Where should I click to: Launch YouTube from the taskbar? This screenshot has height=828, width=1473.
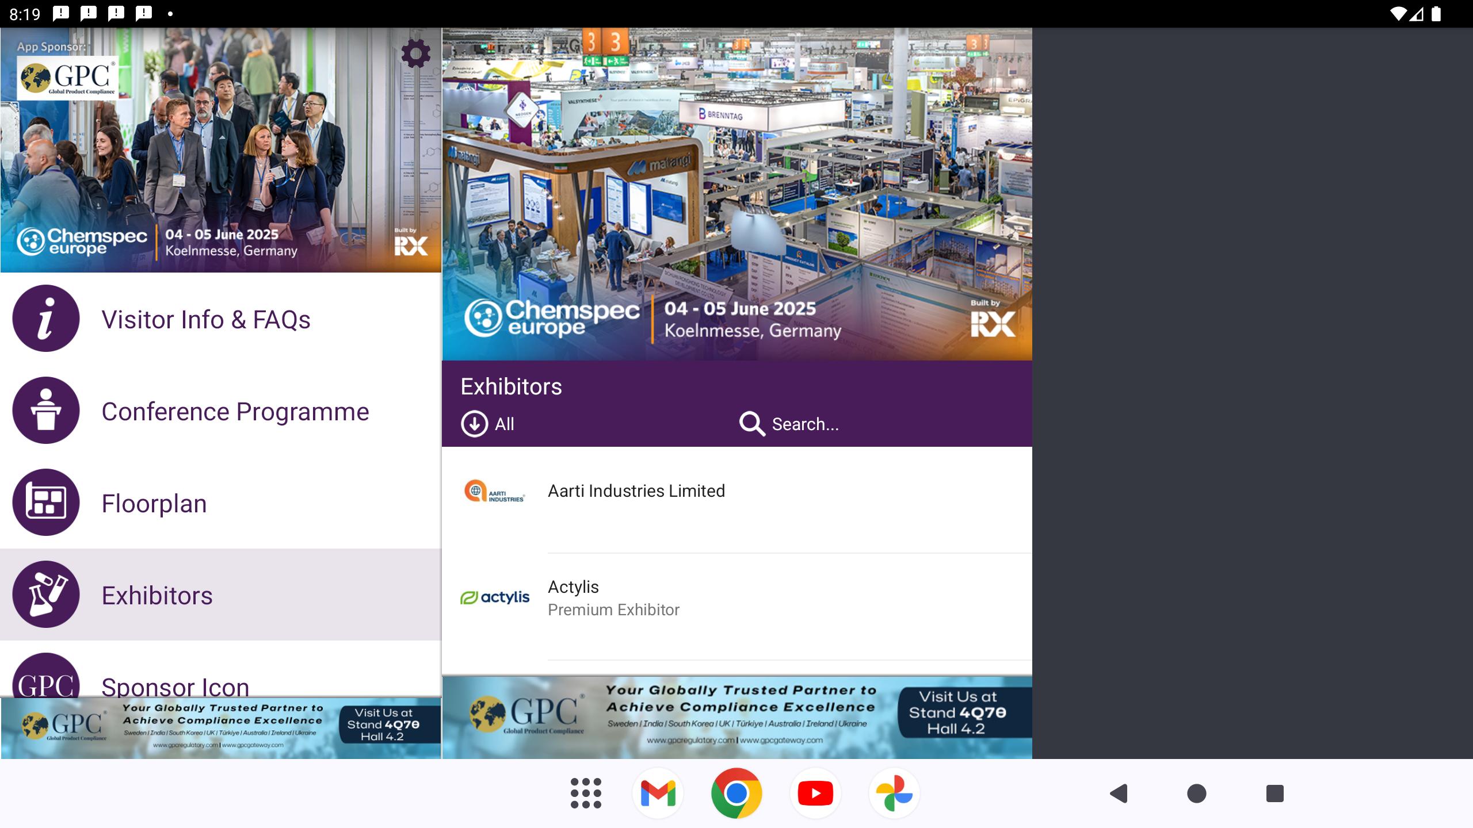(815, 793)
